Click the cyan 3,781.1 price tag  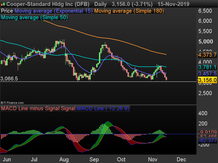pos(207,67)
